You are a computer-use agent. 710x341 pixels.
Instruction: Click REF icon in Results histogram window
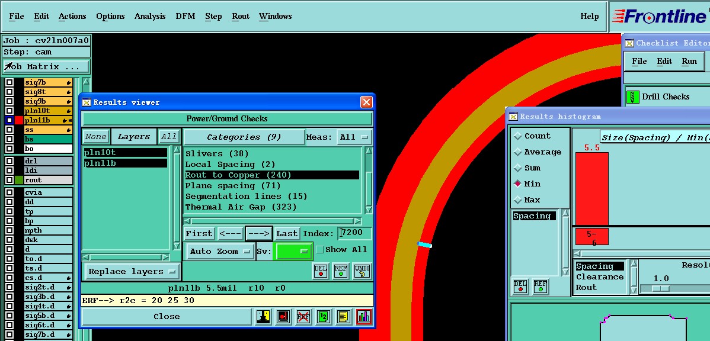(x=540, y=287)
